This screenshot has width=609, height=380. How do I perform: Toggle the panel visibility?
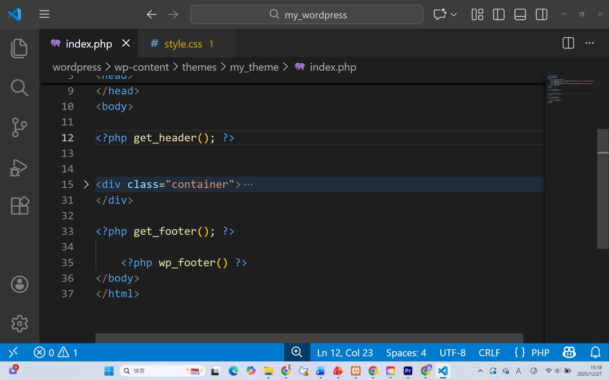[520, 14]
